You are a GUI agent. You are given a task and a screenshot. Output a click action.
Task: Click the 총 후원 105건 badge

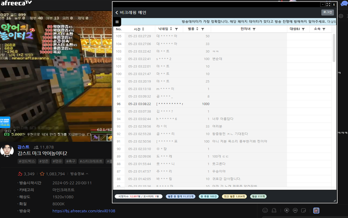[209, 196]
